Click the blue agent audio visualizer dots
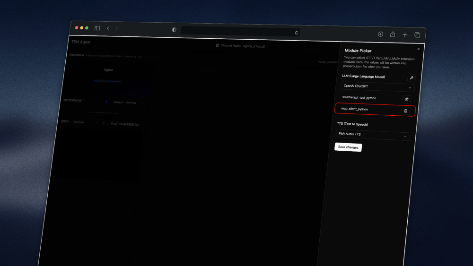The width and height of the screenshot is (473, 266). pos(107,81)
